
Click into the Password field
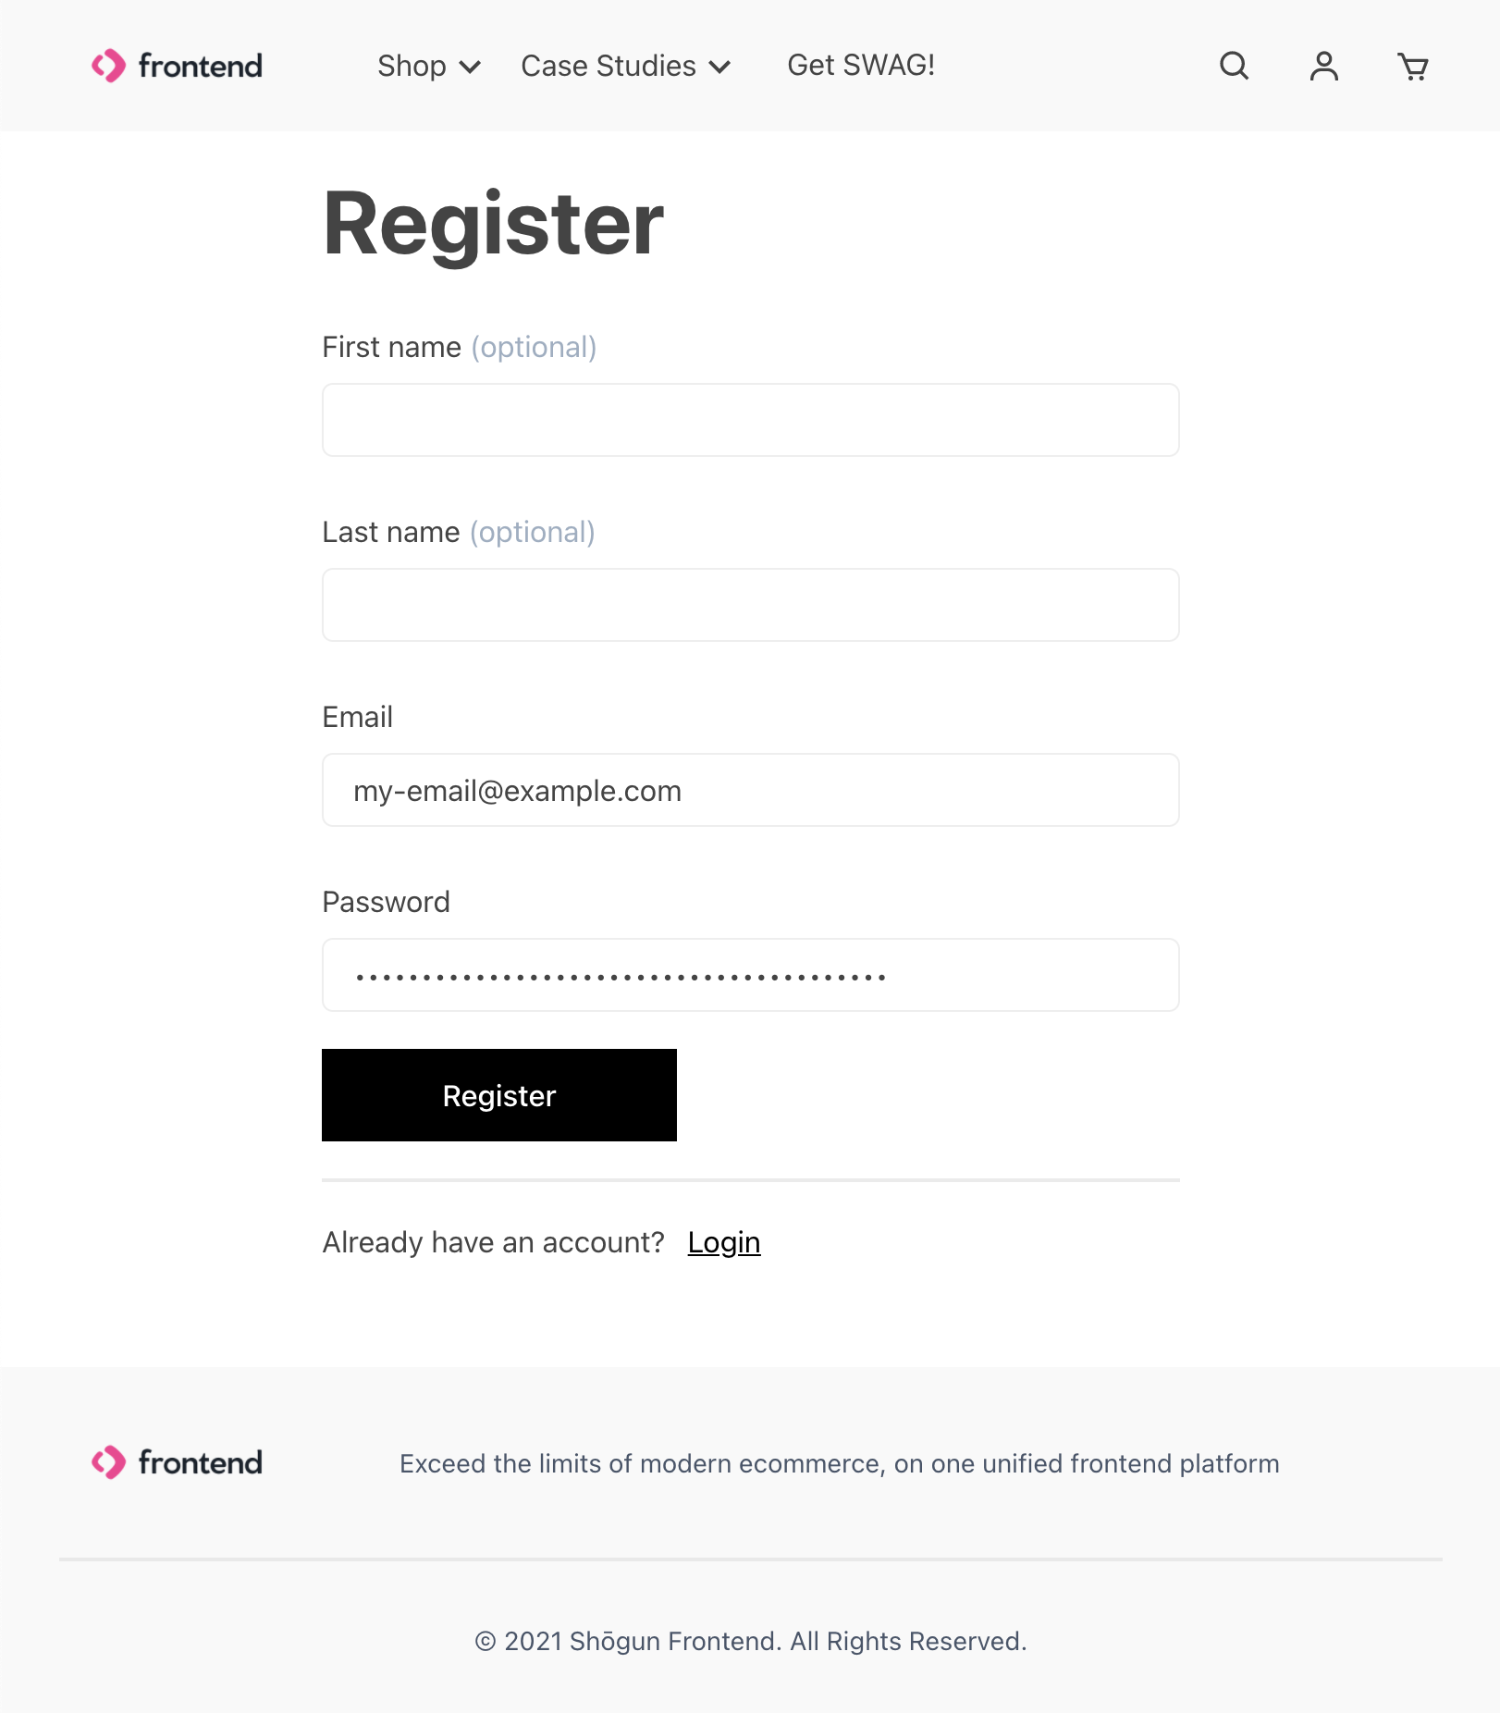(x=750, y=975)
